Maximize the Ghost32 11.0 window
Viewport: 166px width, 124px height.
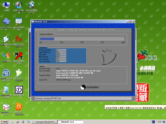tap(130, 21)
